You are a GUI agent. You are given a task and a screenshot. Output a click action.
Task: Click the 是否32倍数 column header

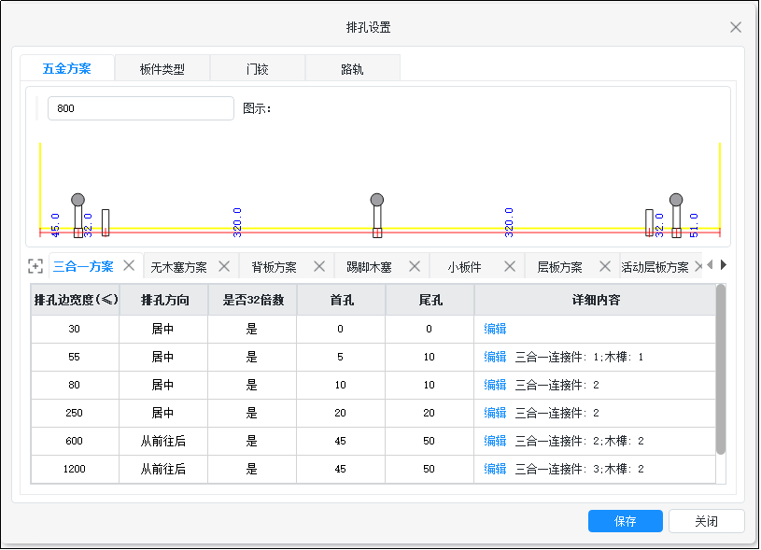click(x=252, y=300)
